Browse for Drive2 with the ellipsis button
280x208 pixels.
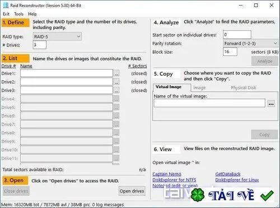click(x=116, y=82)
